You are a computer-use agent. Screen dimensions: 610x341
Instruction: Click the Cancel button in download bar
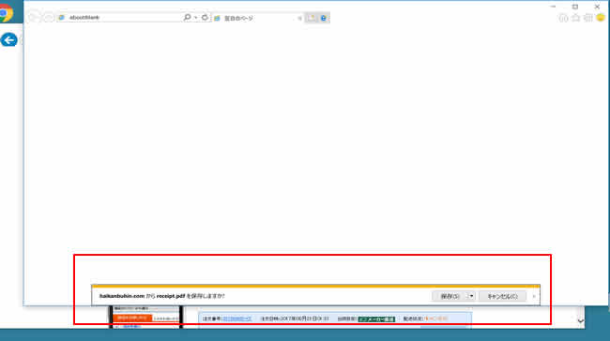click(502, 296)
